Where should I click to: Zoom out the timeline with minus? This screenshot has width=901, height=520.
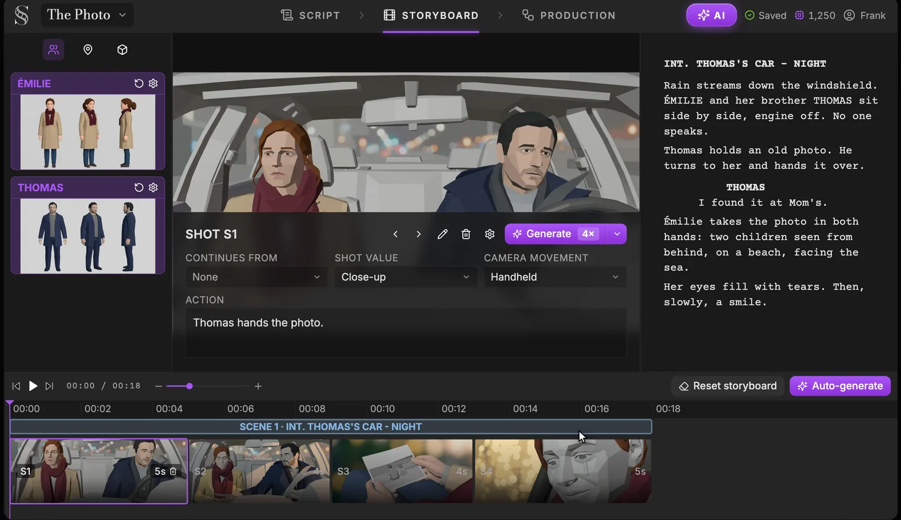pos(159,386)
